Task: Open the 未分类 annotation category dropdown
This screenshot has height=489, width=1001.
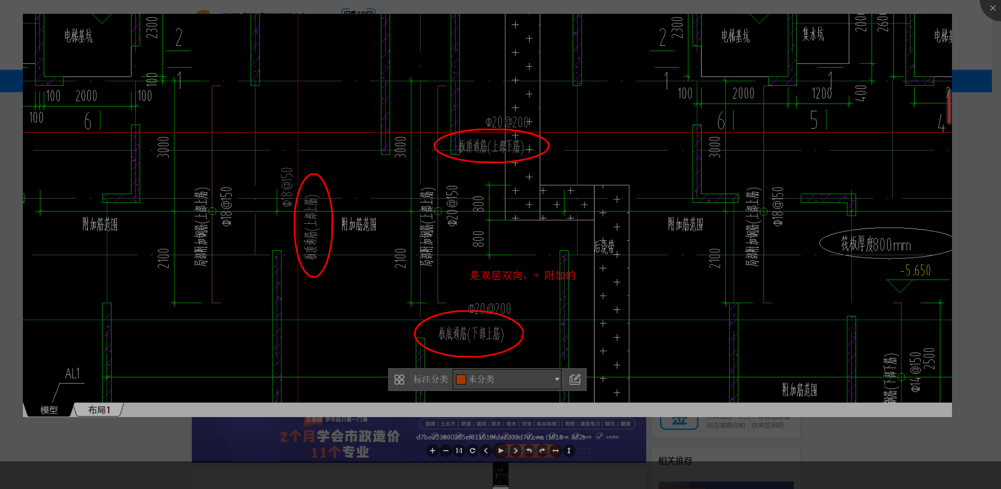Action: (507, 379)
